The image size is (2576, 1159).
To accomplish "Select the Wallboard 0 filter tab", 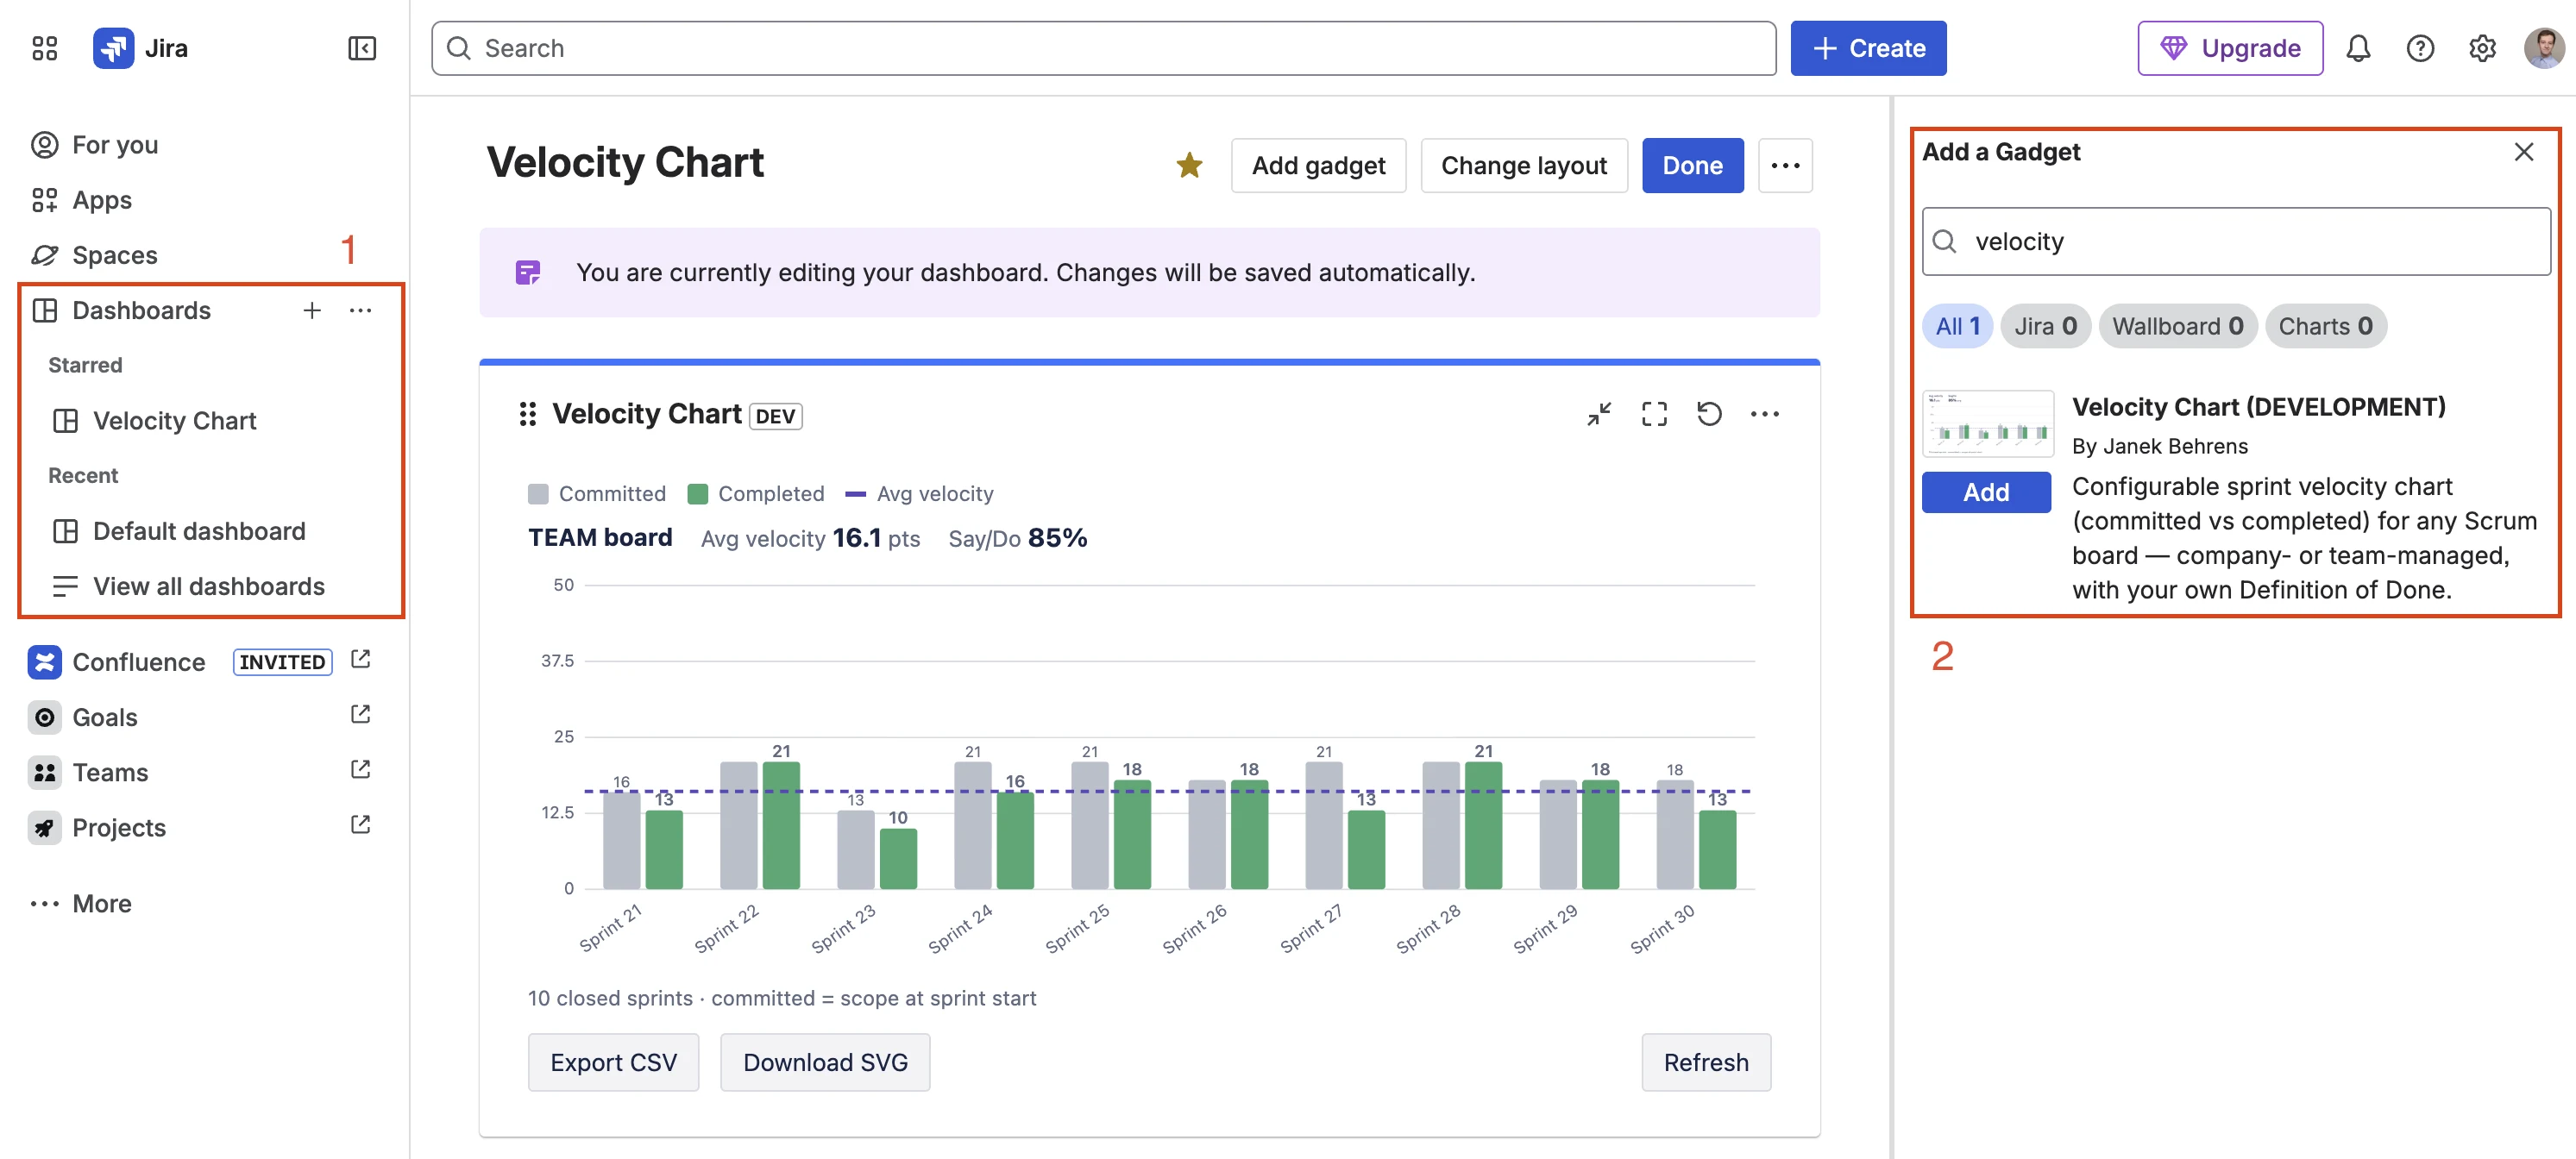I will (x=2177, y=326).
